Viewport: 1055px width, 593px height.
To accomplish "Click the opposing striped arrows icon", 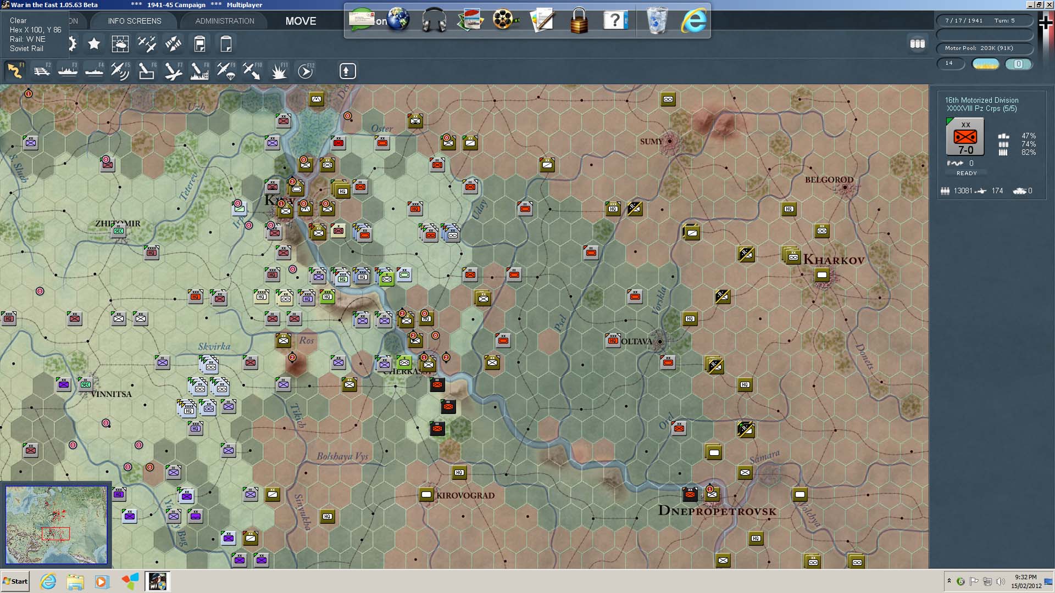I will tap(173, 43).
